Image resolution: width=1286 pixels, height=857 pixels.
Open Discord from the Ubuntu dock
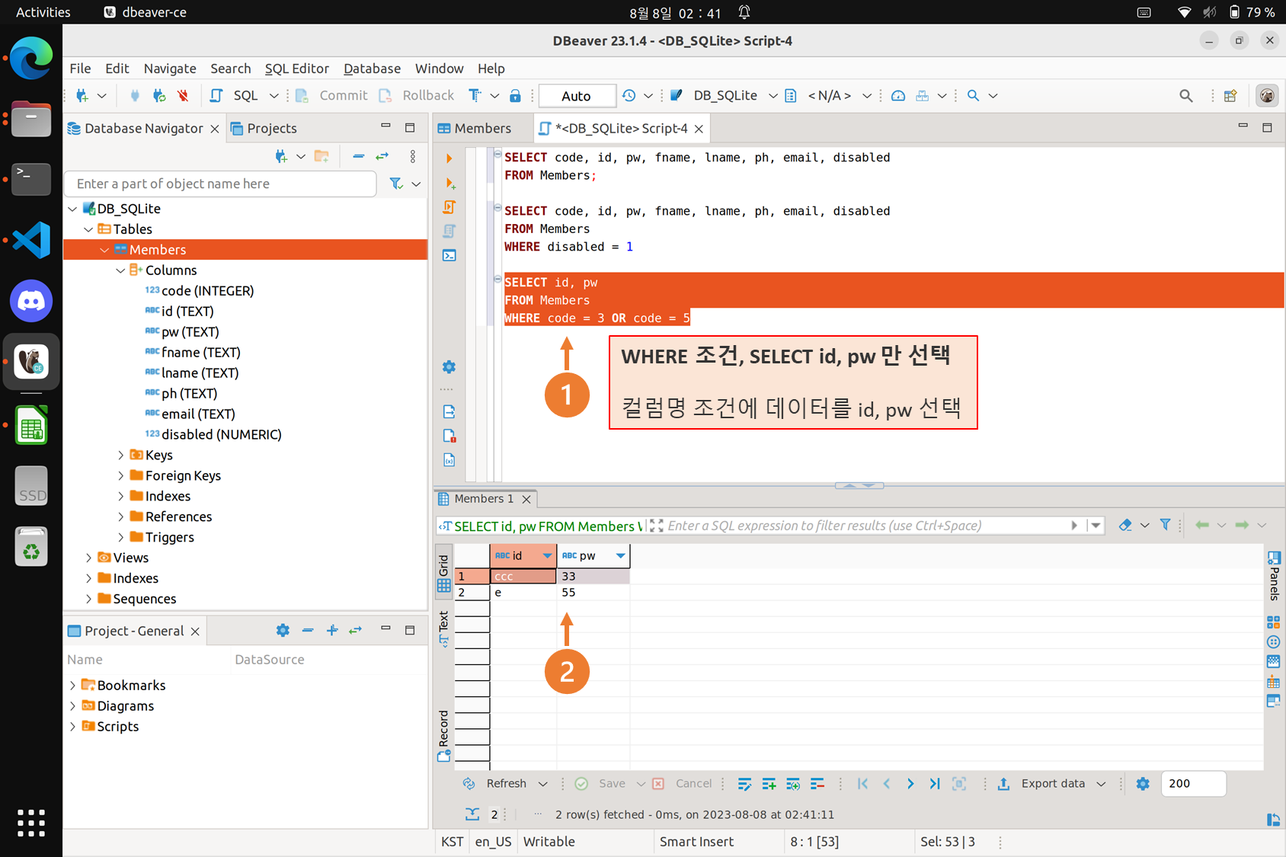31,301
